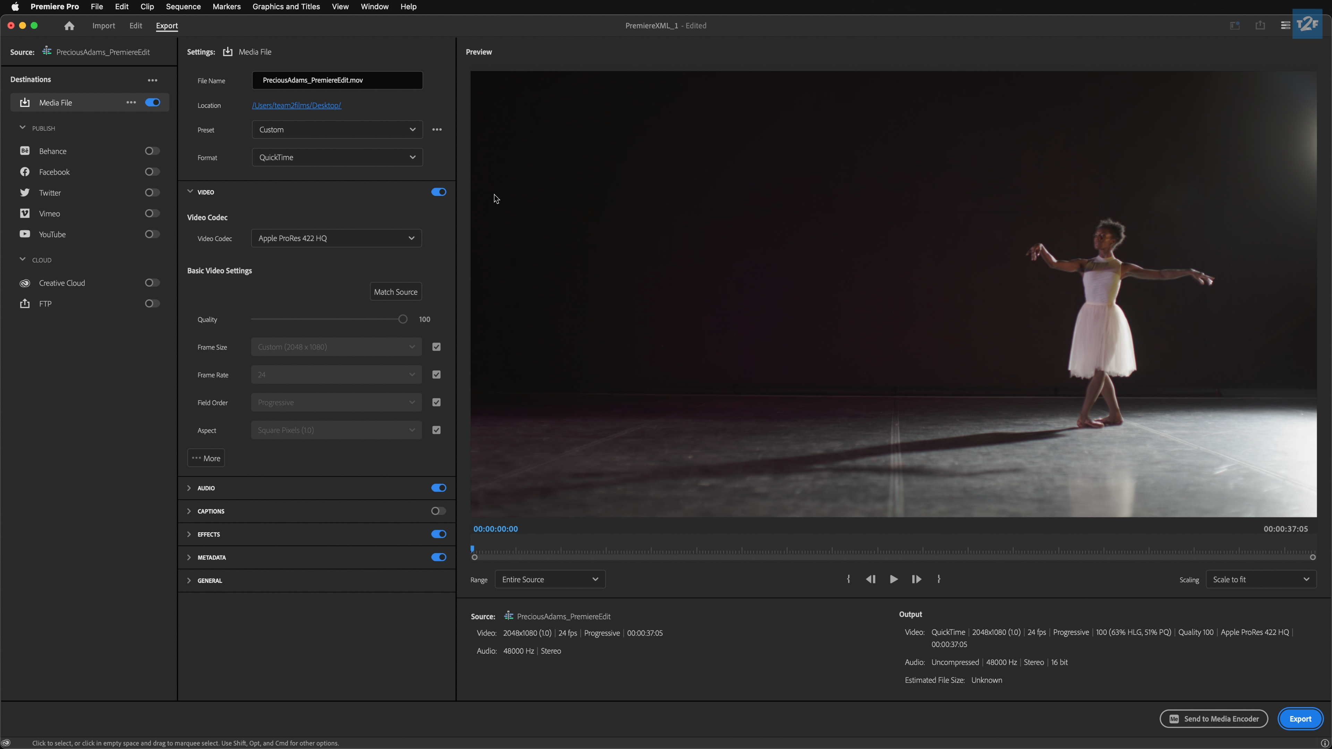Set in point with bracket icon
Screen dimensions: 1332x749
848,579
